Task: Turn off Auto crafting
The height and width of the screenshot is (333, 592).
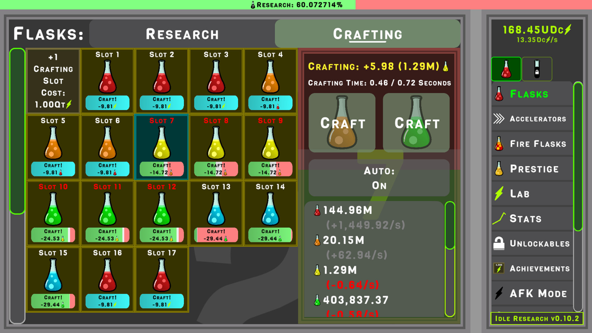Action: [x=378, y=178]
